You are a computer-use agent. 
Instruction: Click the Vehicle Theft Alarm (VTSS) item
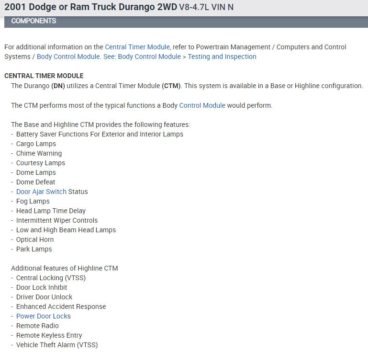(57, 345)
